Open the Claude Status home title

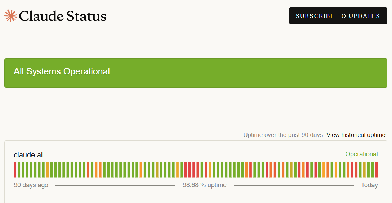tap(62, 16)
